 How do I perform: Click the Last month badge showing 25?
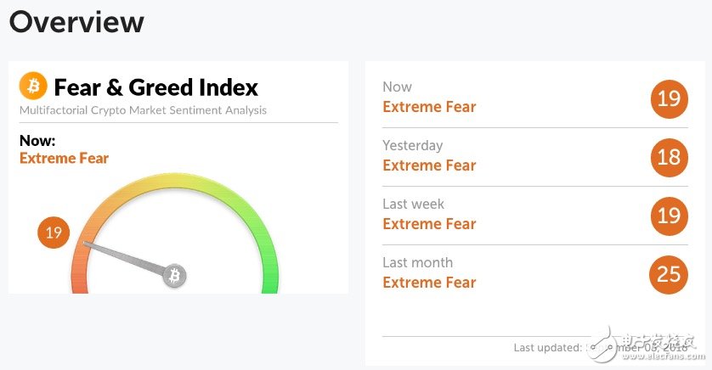point(669,274)
